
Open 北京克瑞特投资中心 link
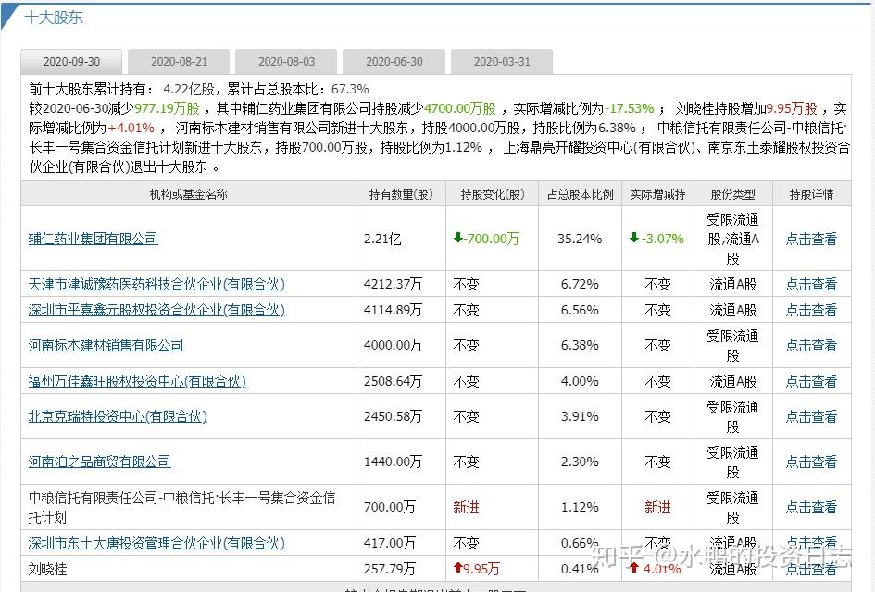(118, 416)
